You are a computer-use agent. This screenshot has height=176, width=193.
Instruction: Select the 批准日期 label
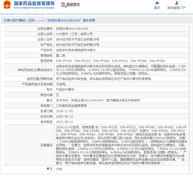tap(46, 111)
